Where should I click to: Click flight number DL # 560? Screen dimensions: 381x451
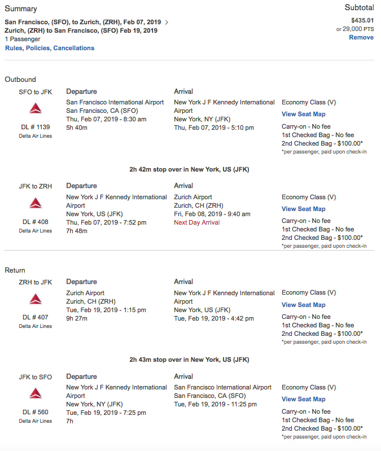coord(36,413)
